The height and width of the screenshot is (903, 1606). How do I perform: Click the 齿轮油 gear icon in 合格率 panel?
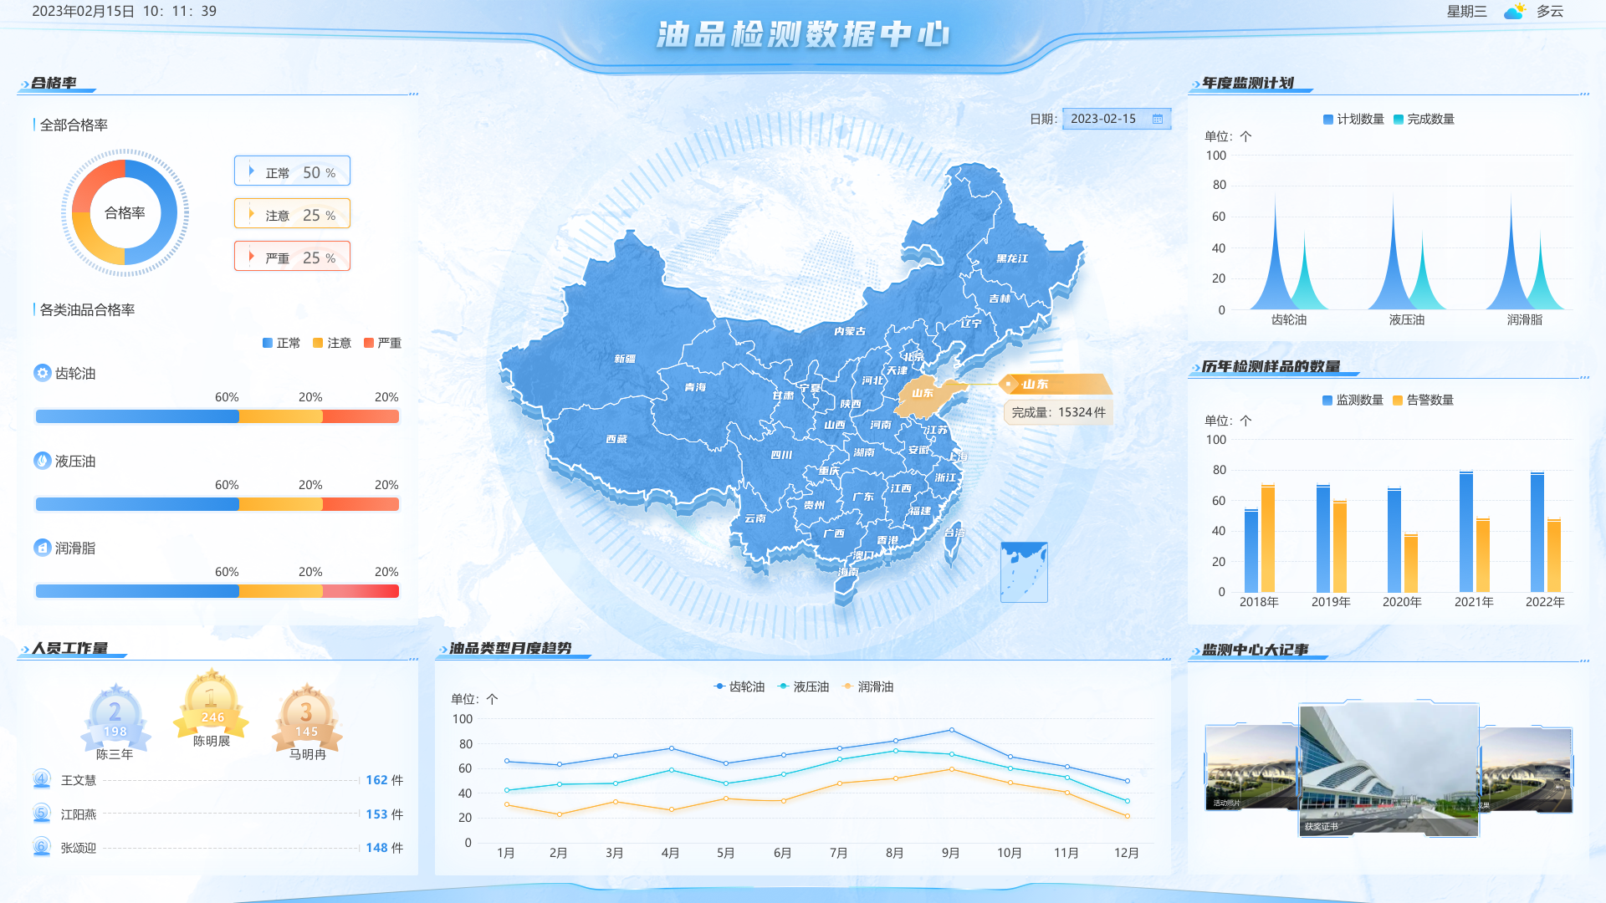(41, 374)
